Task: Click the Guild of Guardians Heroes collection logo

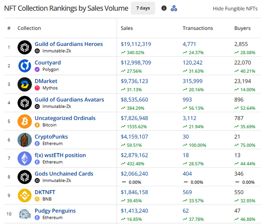Action: [x=25, y=47]
